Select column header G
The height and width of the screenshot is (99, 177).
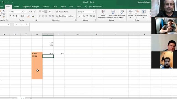(x=78, y=34)
